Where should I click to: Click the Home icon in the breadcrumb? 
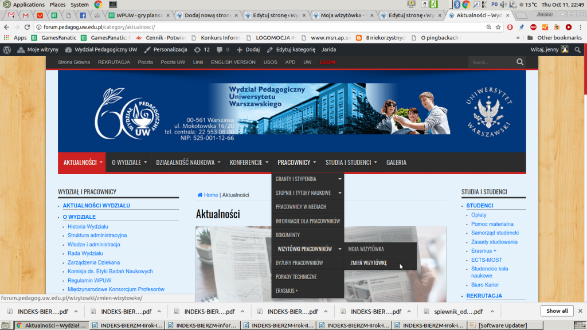tap(200, 195)
